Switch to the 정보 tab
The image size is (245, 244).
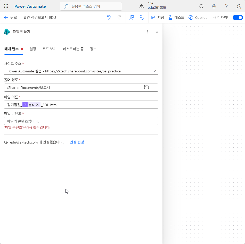[93, 49]
